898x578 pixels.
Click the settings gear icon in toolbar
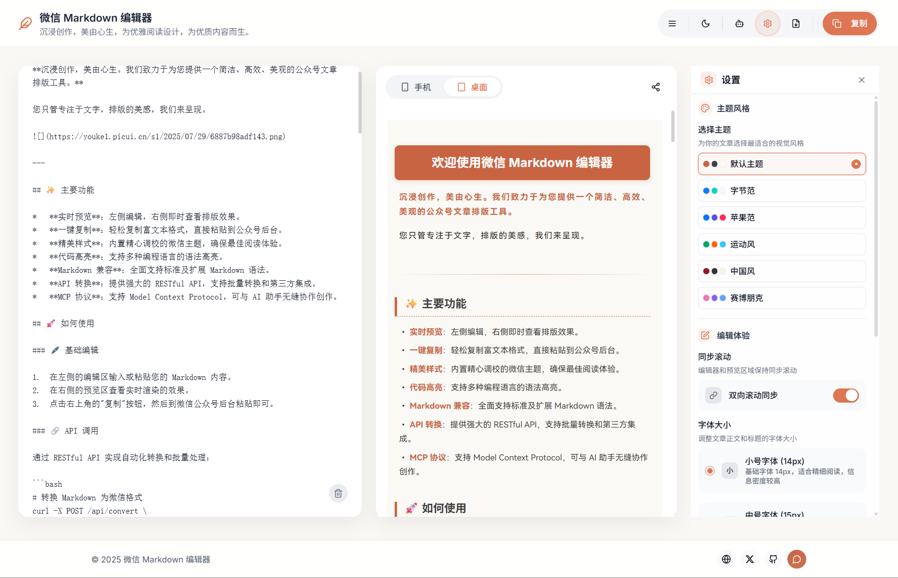(x=768, y=24)
